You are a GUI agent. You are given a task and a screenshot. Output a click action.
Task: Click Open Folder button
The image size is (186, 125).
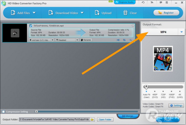pos(105,119)
